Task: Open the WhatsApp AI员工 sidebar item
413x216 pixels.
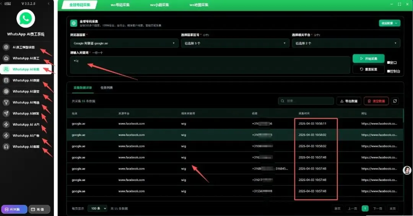Action: click(26, 58)
